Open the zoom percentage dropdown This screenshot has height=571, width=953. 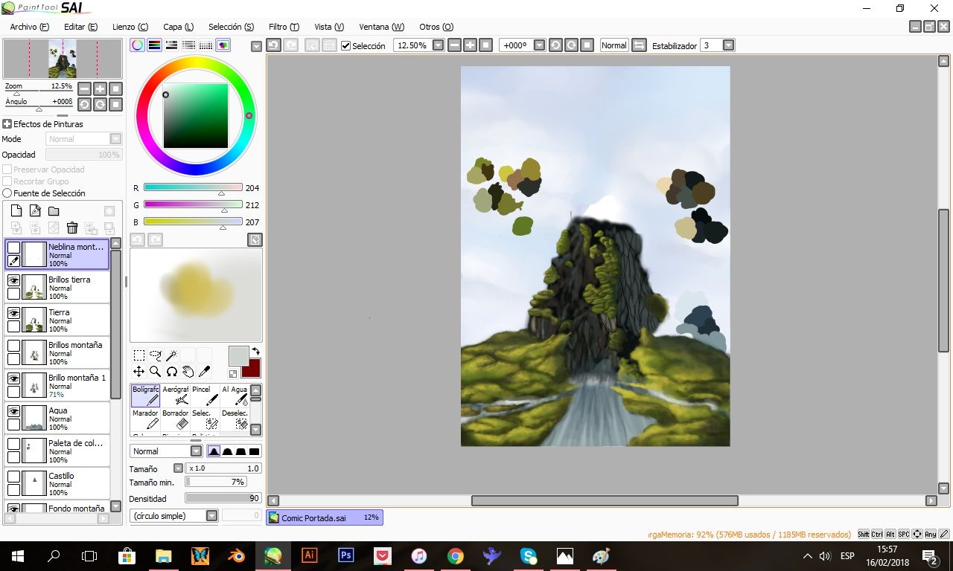[438, 45]
